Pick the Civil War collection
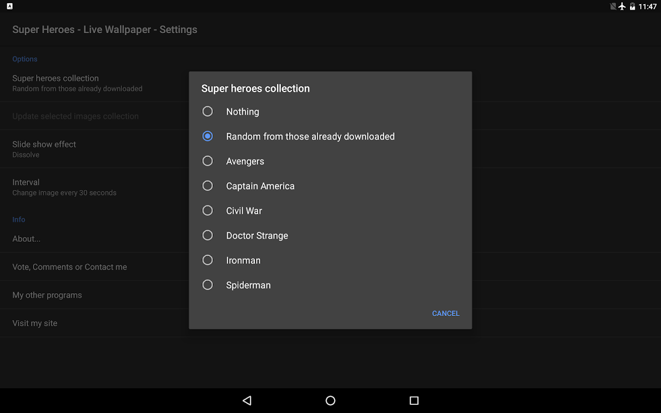 pyautogui.click(x=208, y=211)
